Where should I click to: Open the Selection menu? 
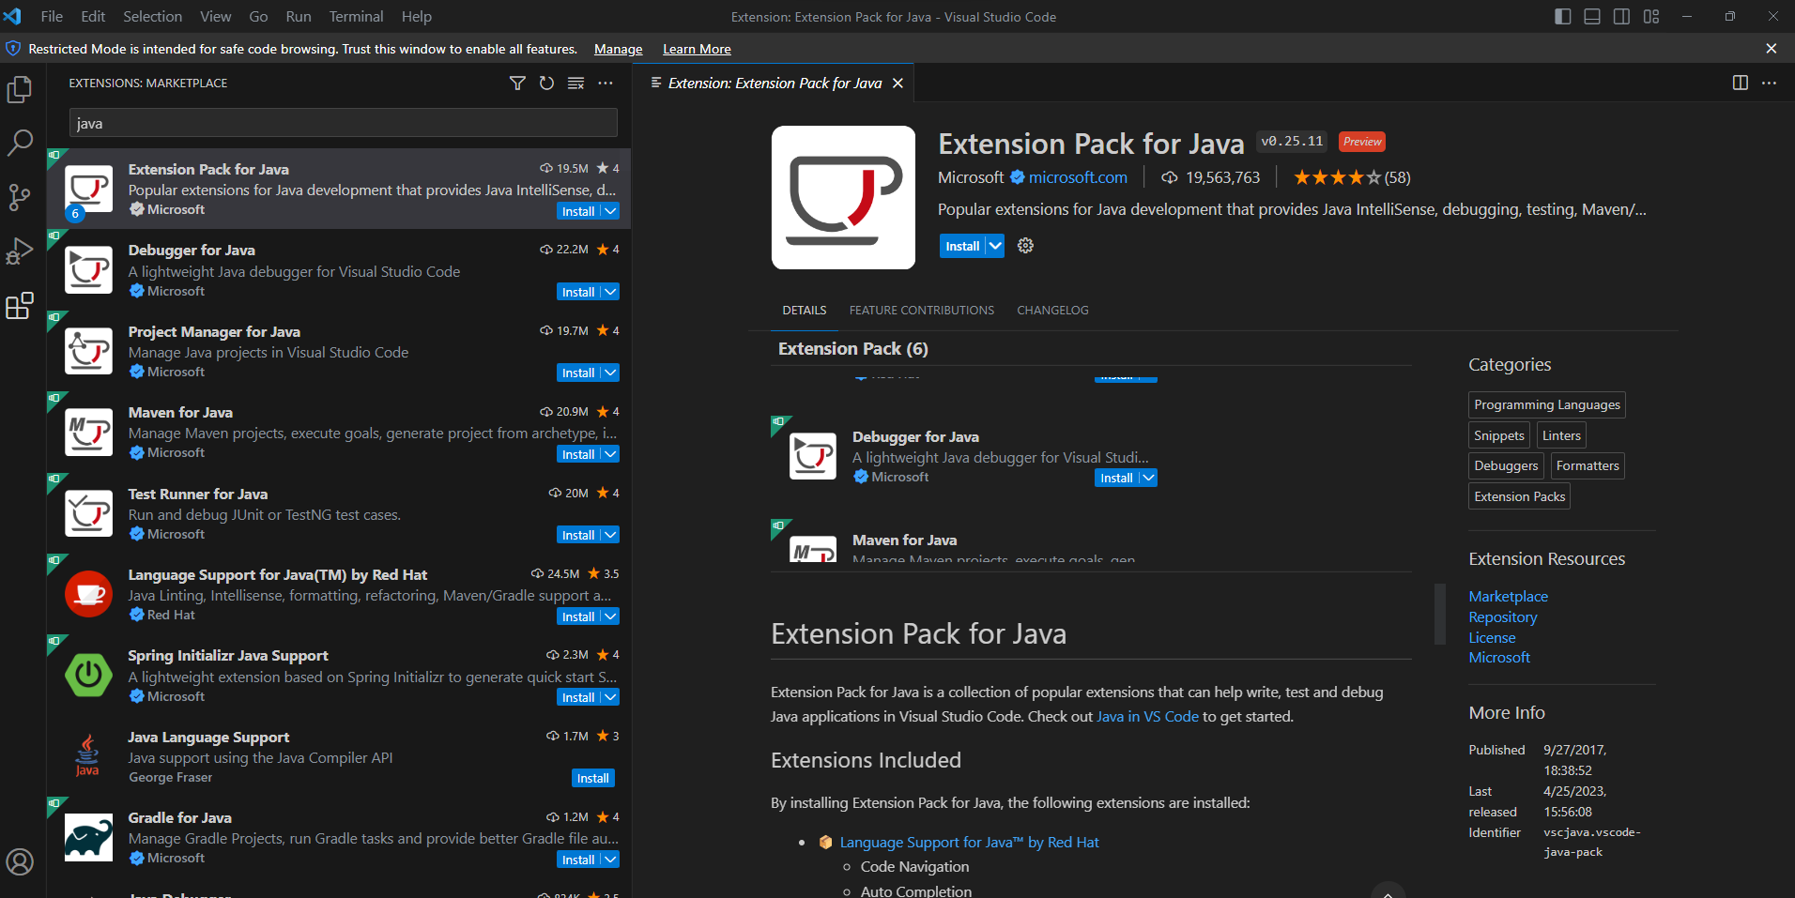tap(152, 17)
